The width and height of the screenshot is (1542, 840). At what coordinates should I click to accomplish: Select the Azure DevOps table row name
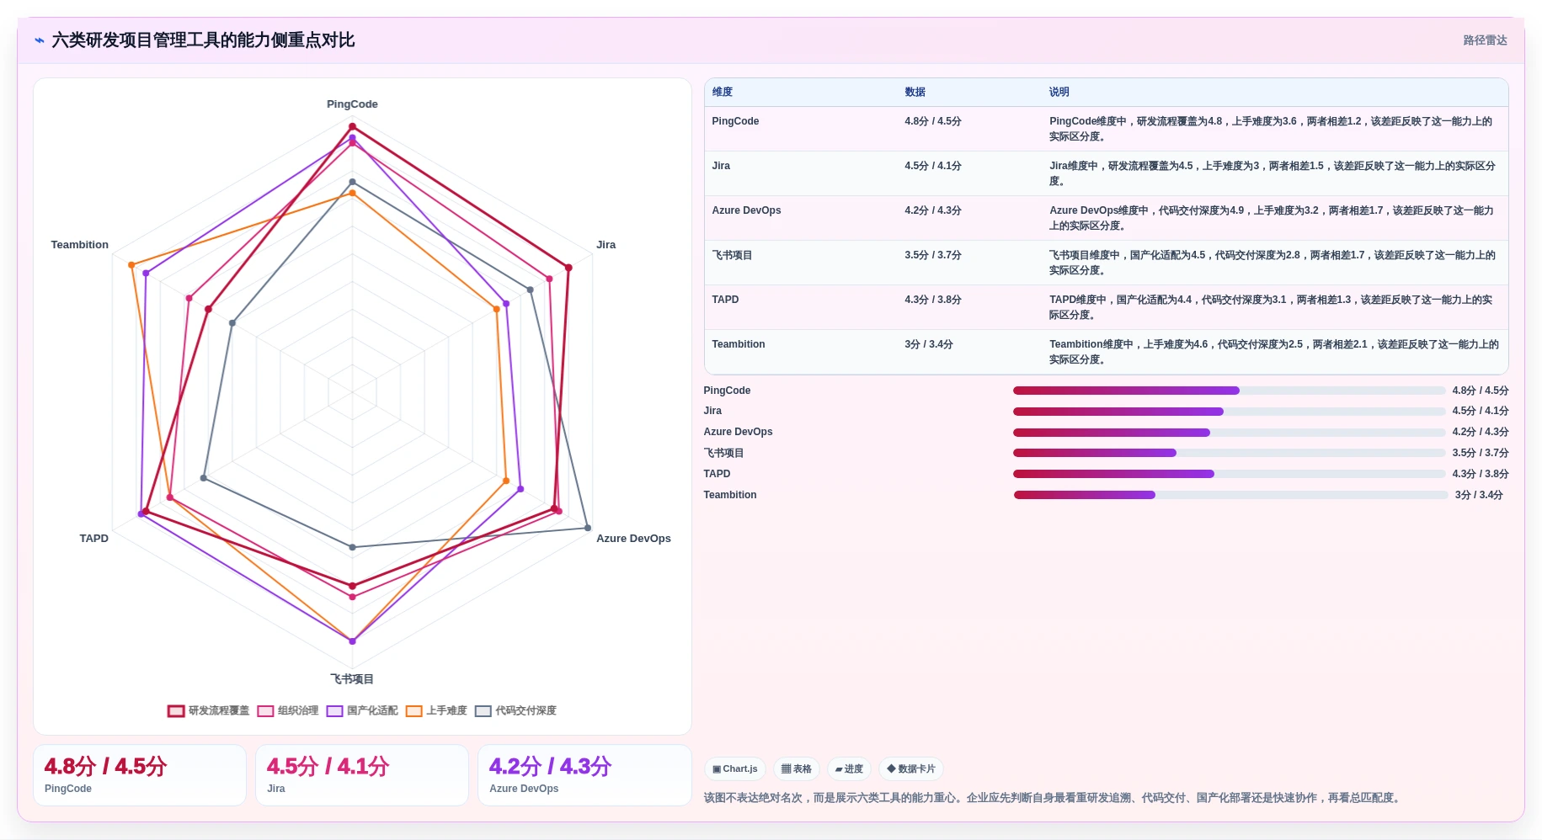[x=746, y=210]
